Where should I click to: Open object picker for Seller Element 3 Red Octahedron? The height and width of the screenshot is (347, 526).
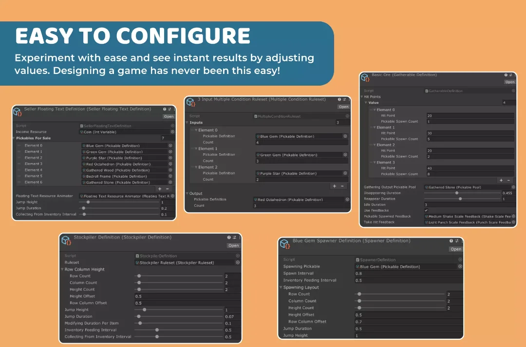click(x=170, y=164)
